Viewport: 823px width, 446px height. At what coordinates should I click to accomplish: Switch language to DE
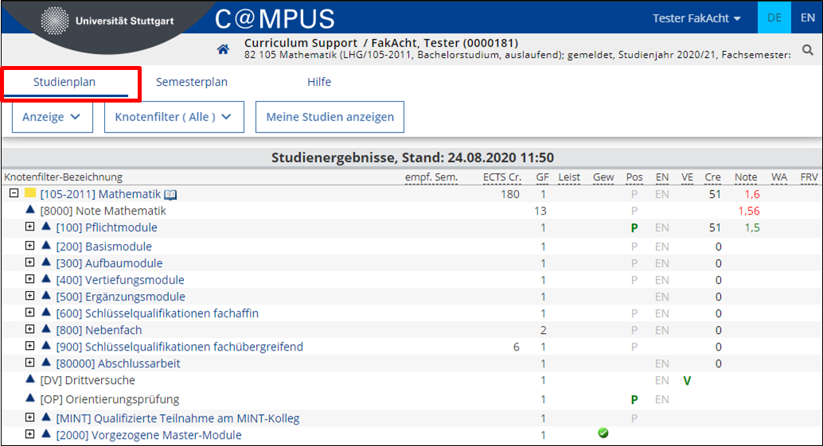(774, 17)
